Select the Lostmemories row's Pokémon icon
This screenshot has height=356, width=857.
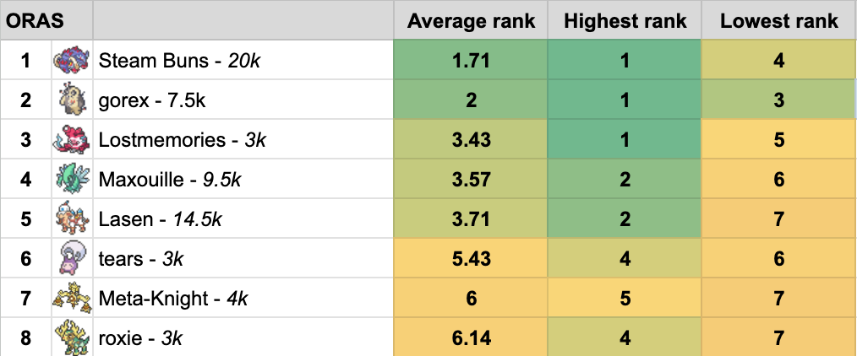[x=72, y=140]
